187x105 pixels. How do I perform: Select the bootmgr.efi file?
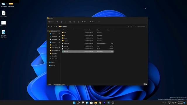[88, 49]
